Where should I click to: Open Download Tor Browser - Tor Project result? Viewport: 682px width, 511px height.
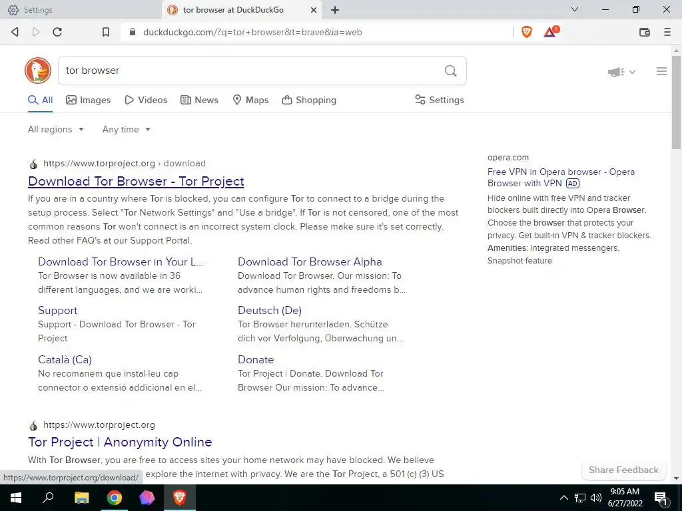[x=136, y=181]
